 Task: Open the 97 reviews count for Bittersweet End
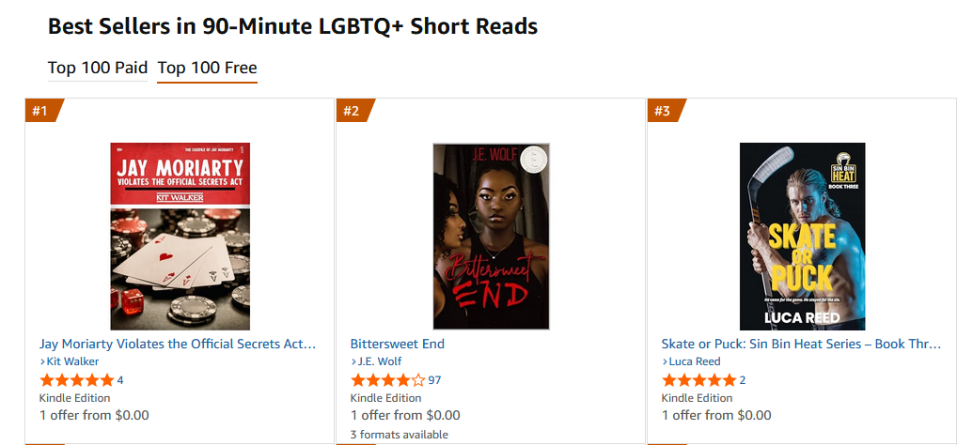(x=434, y=380)
